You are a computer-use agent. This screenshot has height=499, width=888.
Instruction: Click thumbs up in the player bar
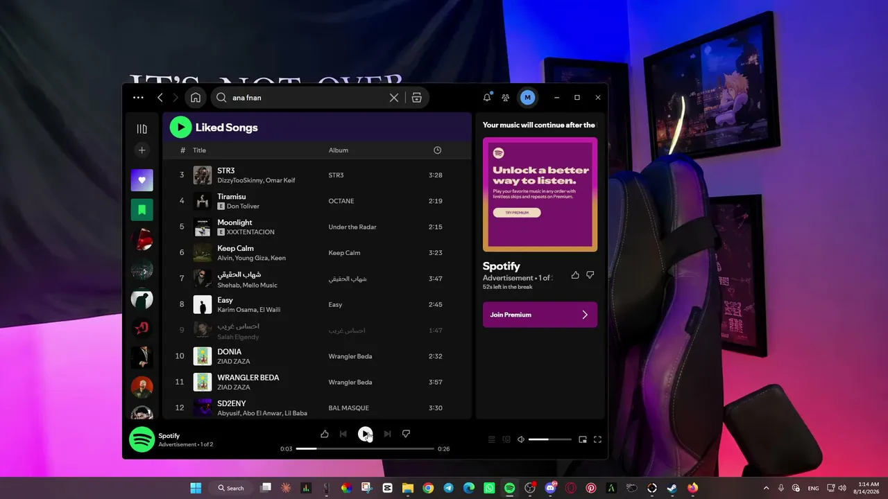[325, 434]
